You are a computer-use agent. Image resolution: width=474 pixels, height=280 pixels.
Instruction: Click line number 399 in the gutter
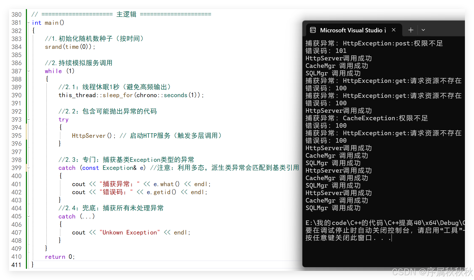(16, 168)
